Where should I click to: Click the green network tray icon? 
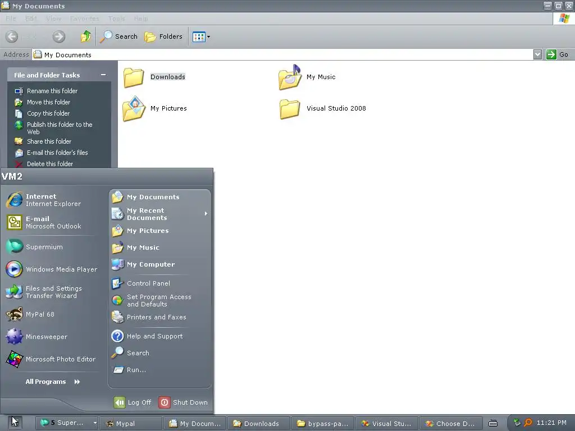[517, 423]
